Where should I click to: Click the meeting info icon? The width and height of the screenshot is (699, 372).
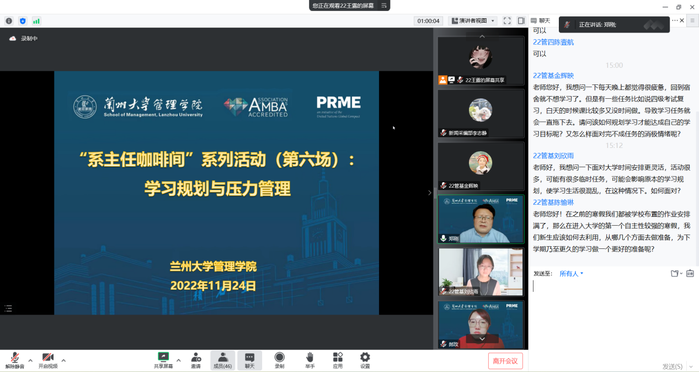(x=9, y=21)
